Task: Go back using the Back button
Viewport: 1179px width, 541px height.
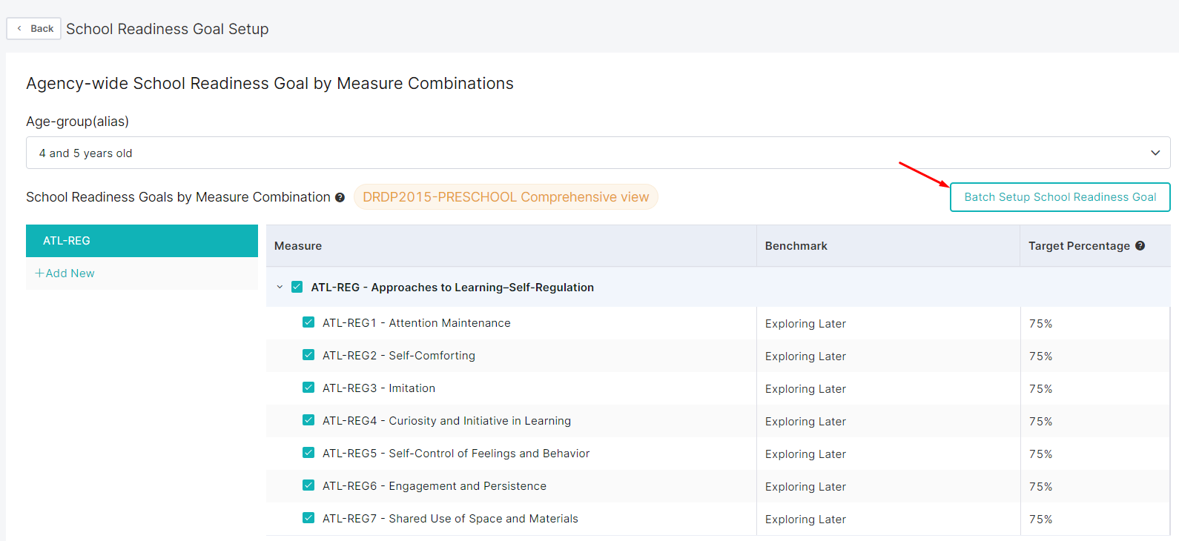Action: [34, 29]
